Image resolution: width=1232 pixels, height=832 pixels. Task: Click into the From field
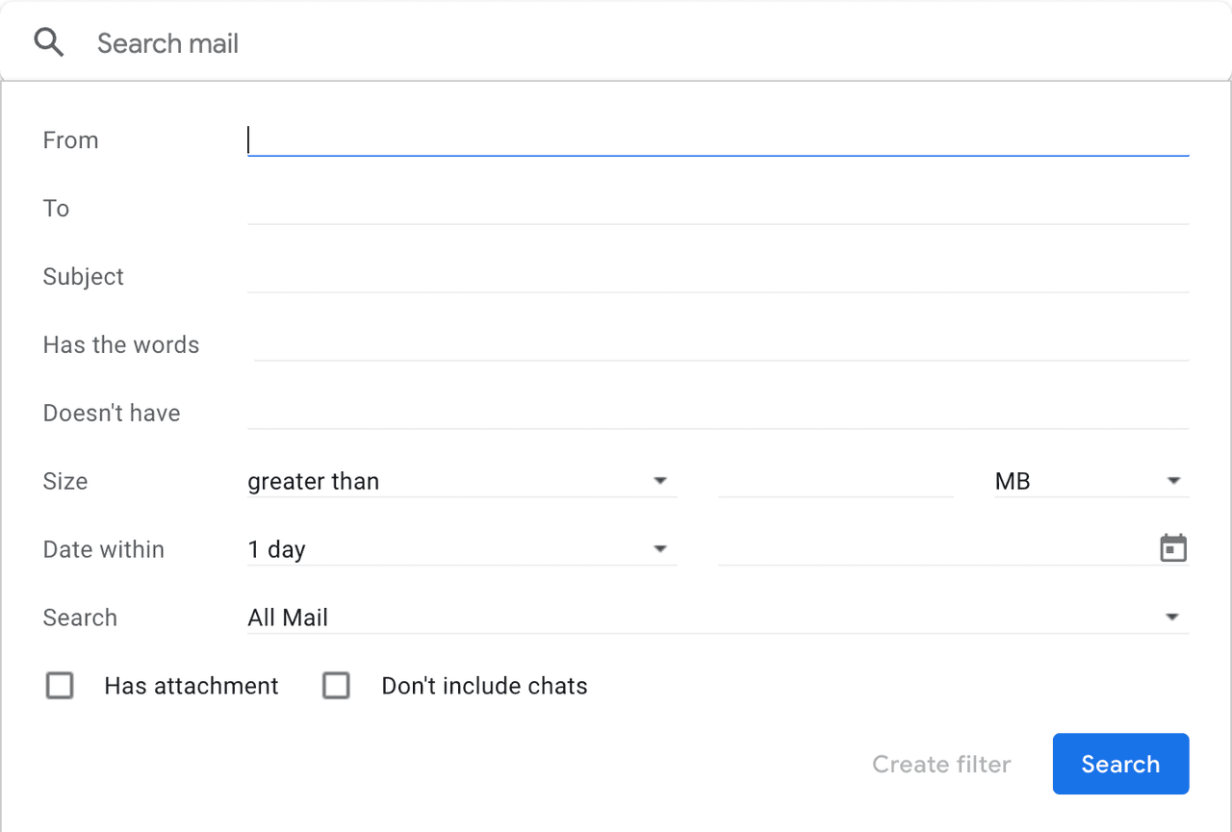(717, 140)
